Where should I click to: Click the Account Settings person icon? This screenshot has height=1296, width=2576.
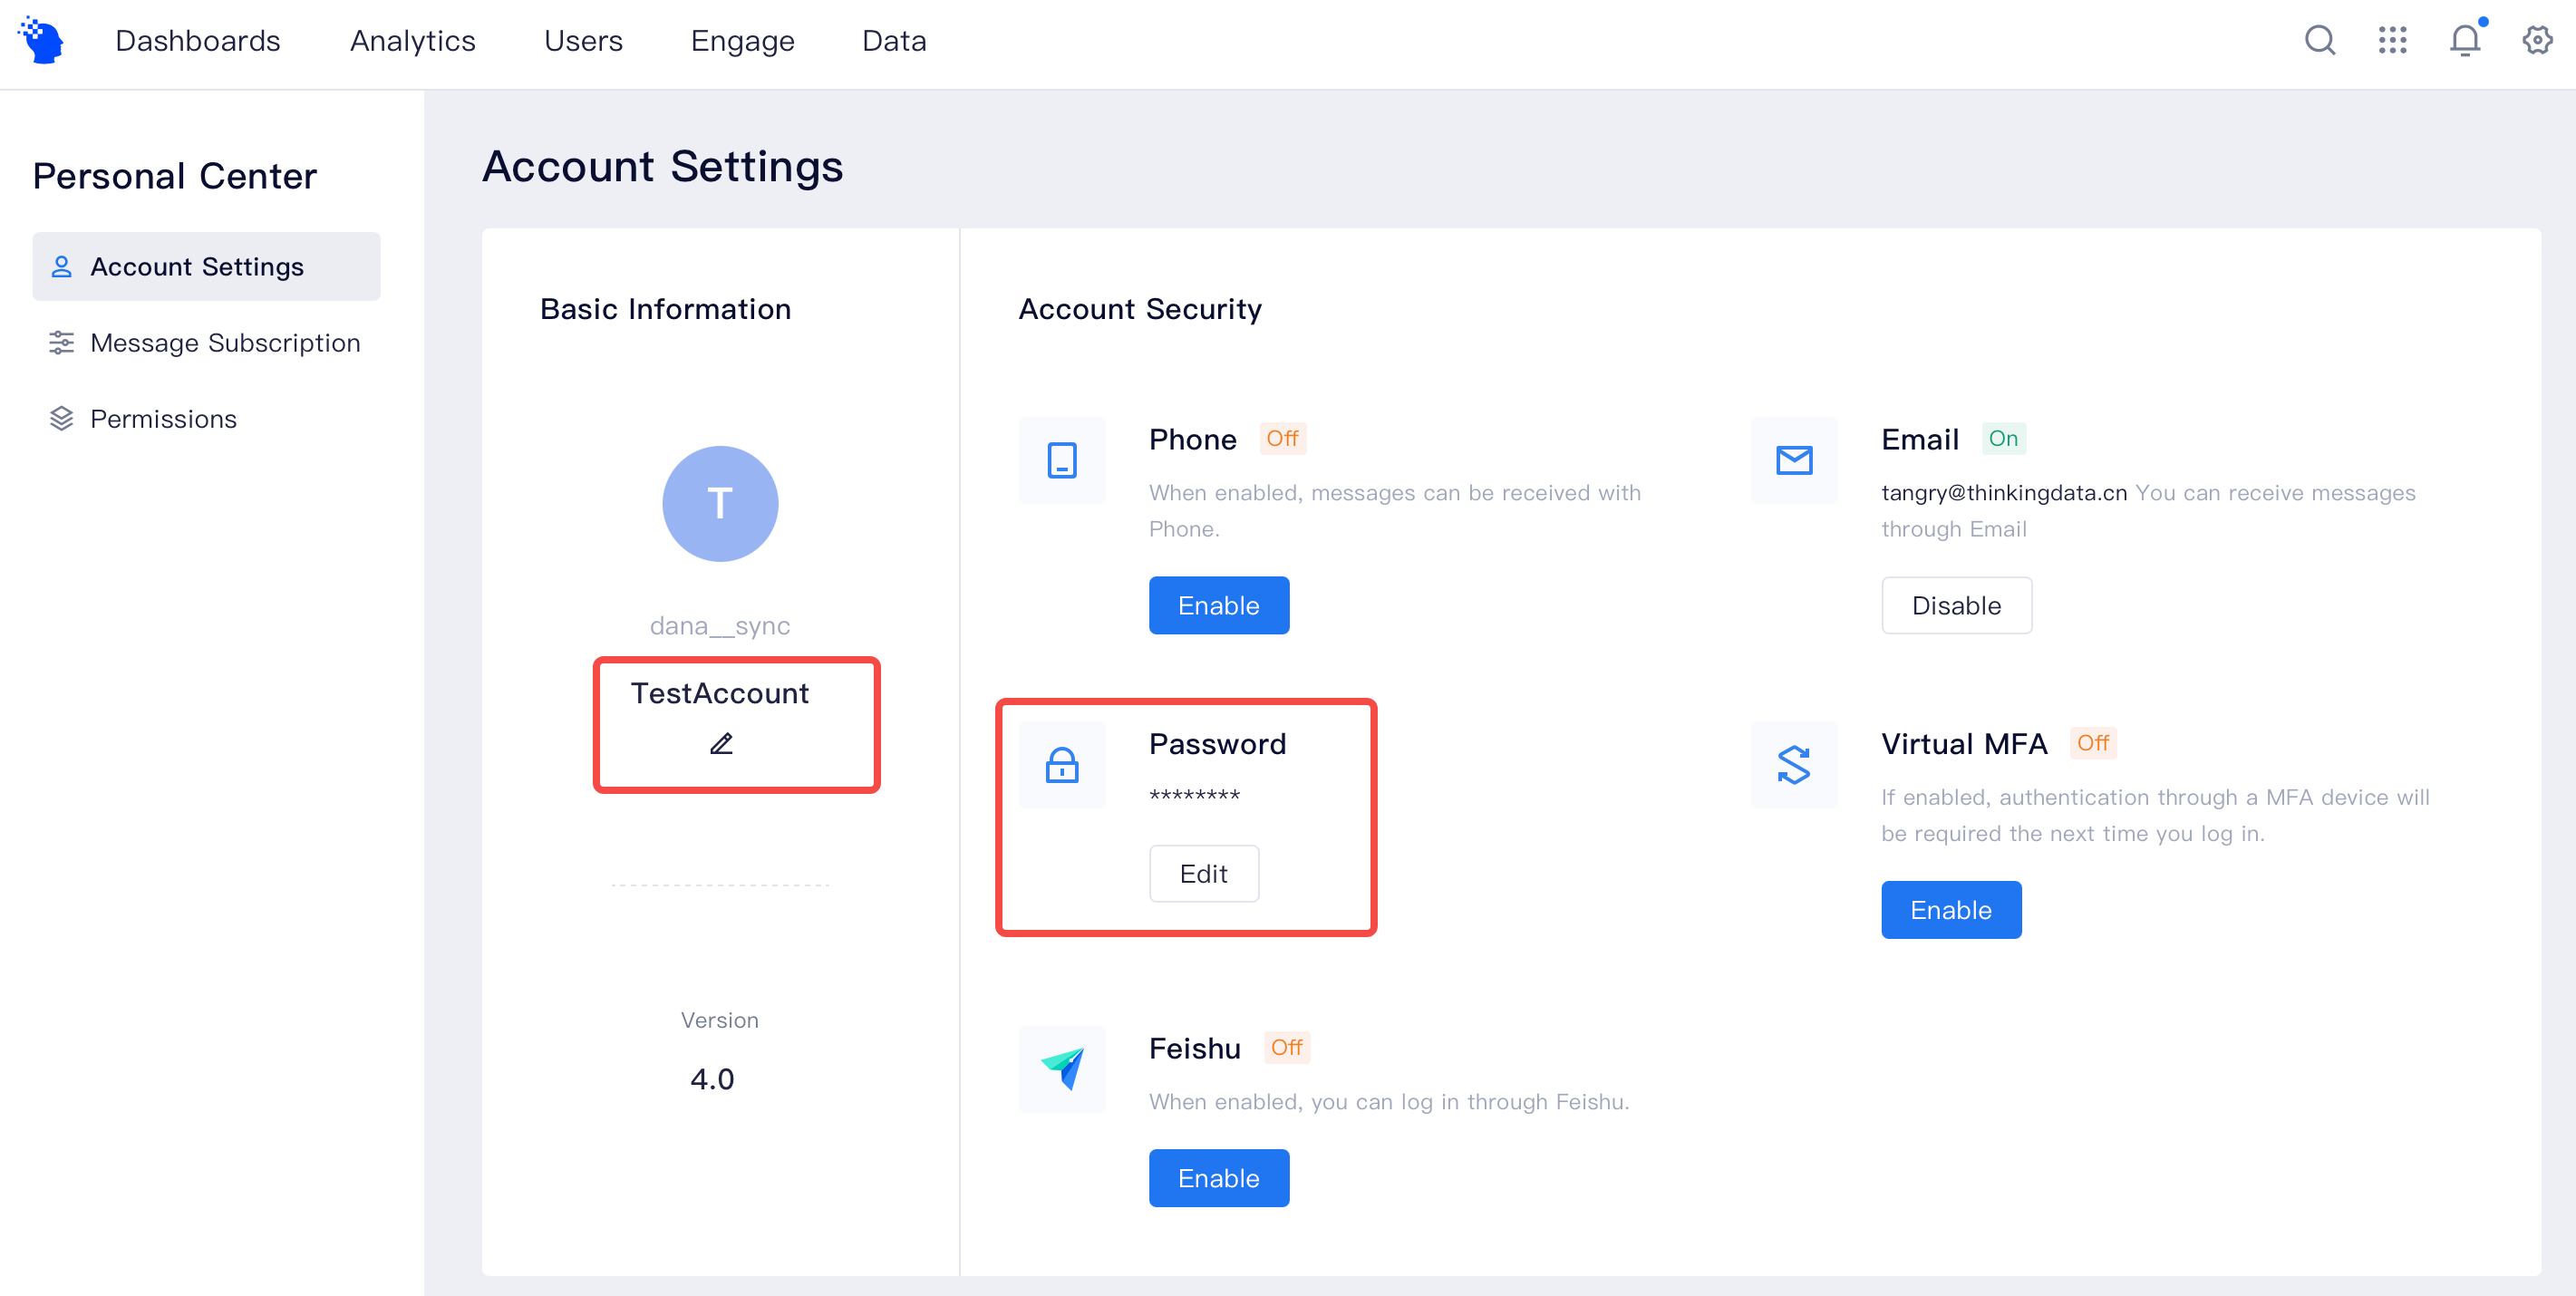62,267
